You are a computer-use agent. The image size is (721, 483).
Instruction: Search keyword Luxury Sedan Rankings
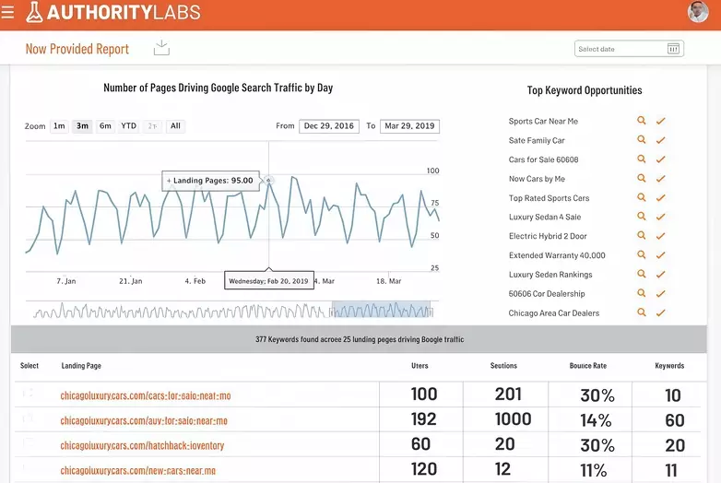click(642, 274)
